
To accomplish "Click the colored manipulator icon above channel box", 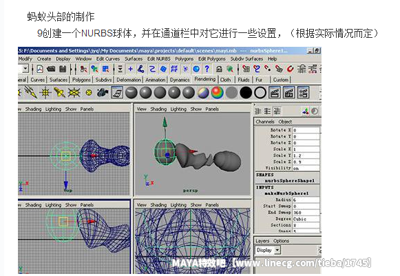I will pyautogui.click(x=305, y=112).
